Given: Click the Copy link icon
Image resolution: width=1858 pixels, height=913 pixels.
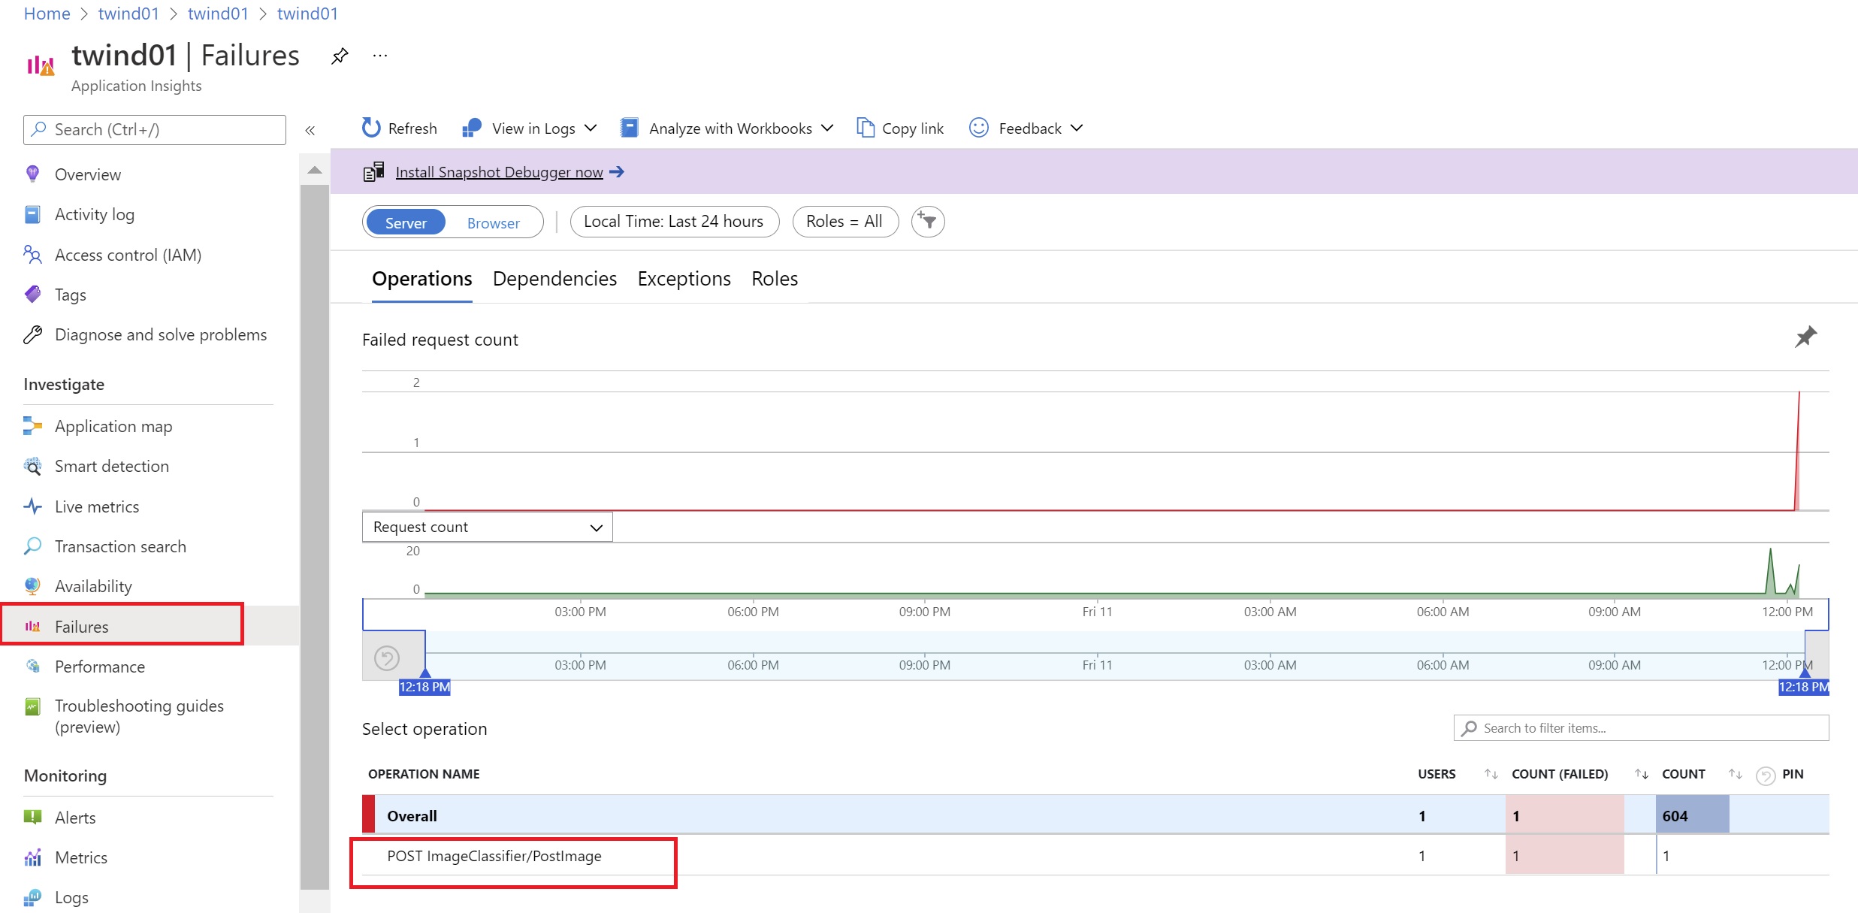Looking at the screenshot, I should pos(866,128).
